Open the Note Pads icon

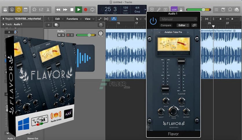coord(223,10)
